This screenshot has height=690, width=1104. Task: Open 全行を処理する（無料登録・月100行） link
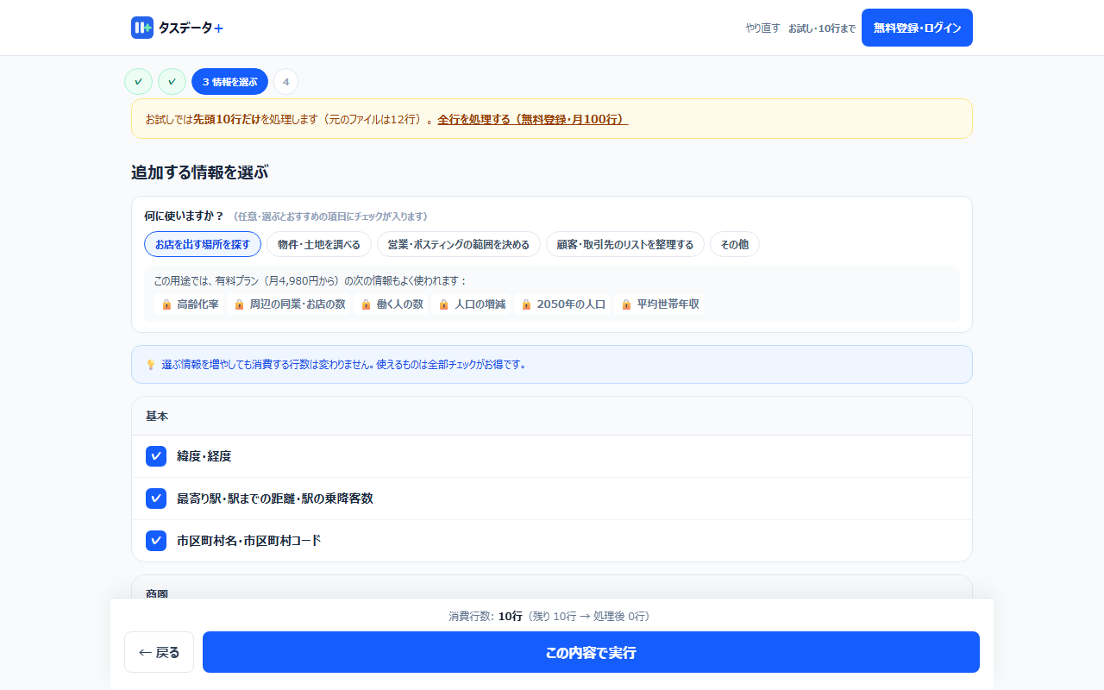533,119
